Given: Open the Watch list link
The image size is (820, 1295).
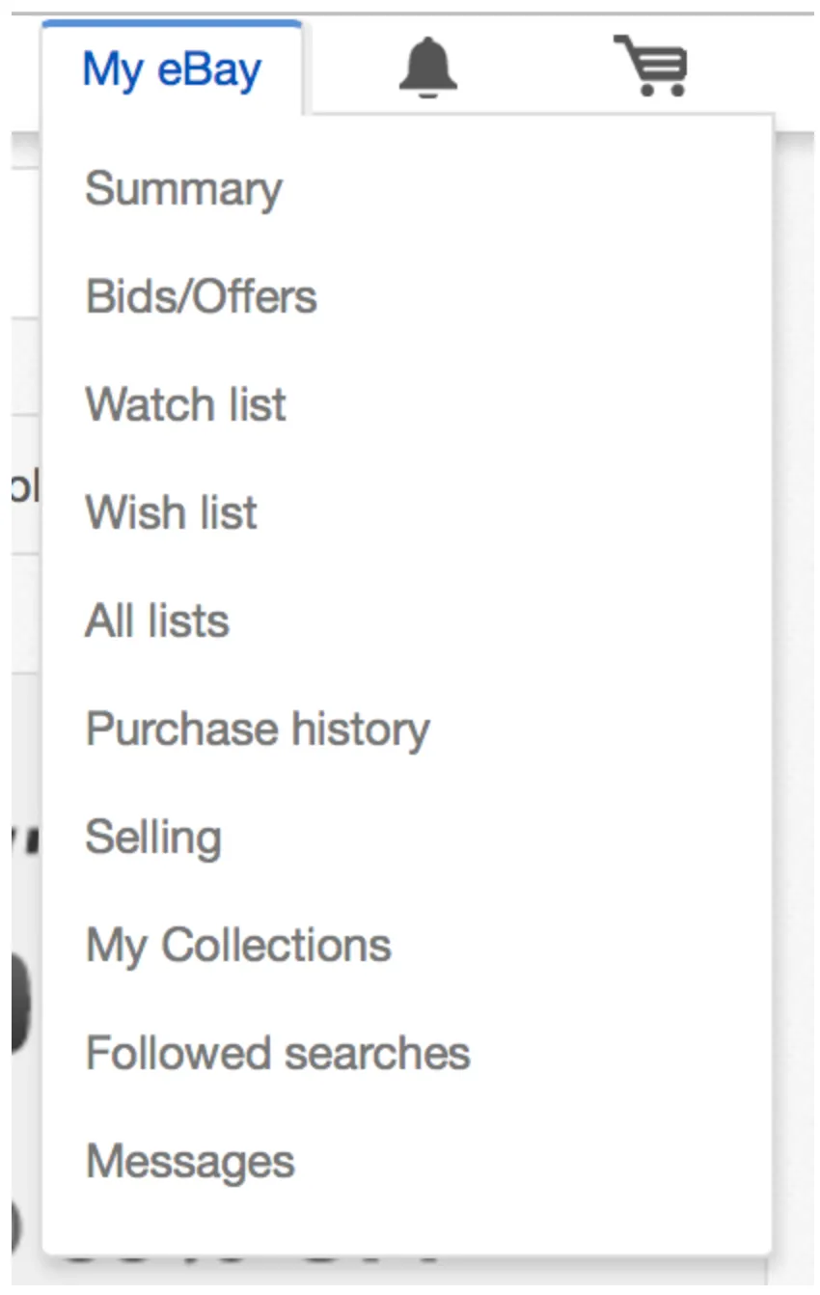Looking at the screenshot, I should (185, 404).
